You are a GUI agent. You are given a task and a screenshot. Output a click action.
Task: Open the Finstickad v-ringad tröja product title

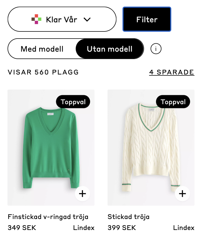[x=48, y=217]
